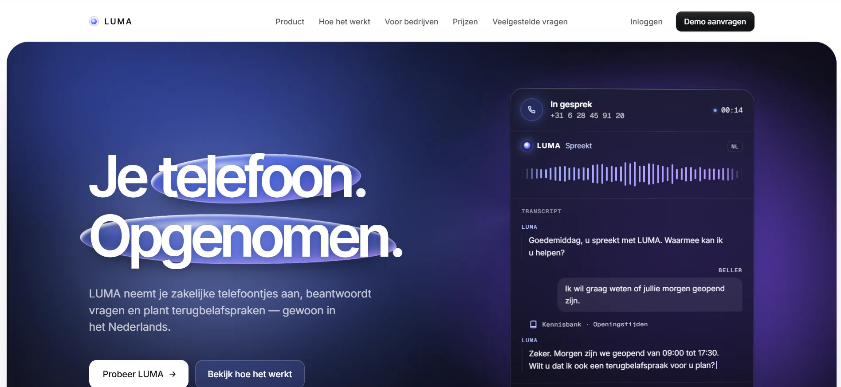841x387 pixels.
Task: Click the 00:14 call timer
Action: 731,110
